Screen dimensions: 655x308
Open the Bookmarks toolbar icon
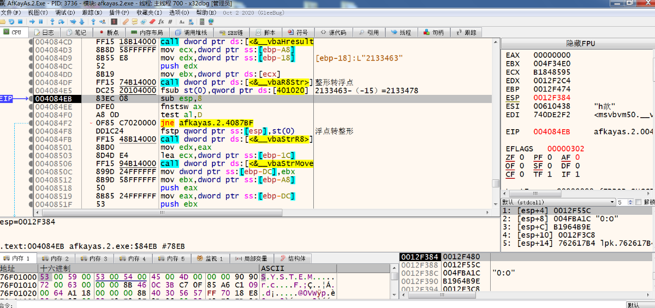click(152, 22)
